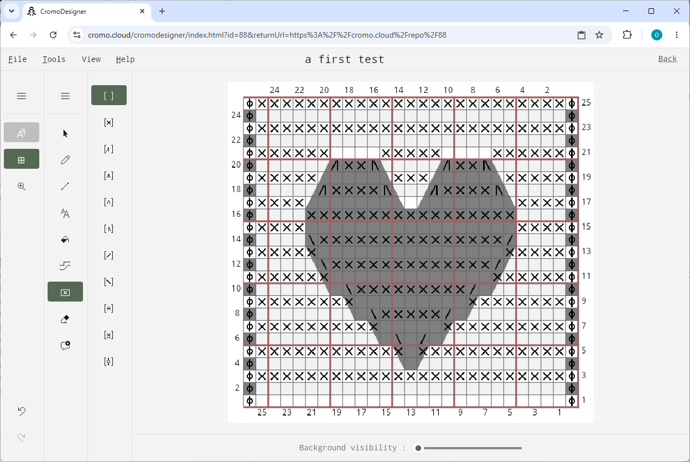
Task: Click the browser address bar
Action: 326,35
